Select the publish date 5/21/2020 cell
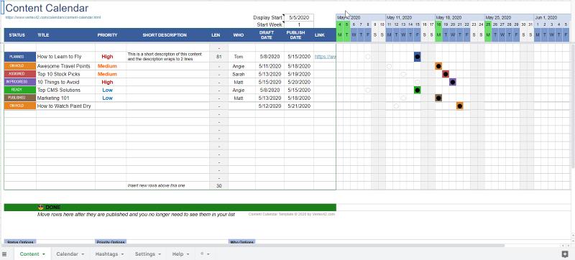Screen dimensions: 575x260 (299, 106)
